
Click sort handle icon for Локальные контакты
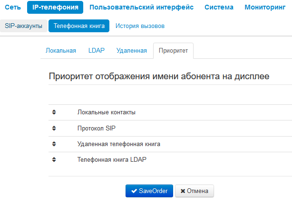click(54, 112)
